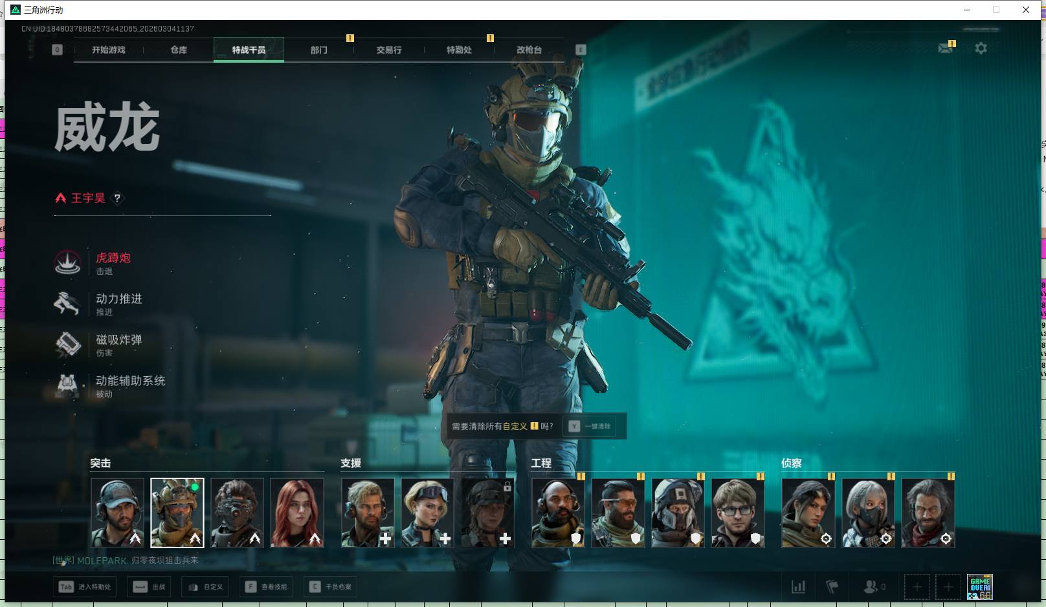Open the 干员档案 operator profile button
This screenshot has height=607, width=1046.
tap(331, 587)
